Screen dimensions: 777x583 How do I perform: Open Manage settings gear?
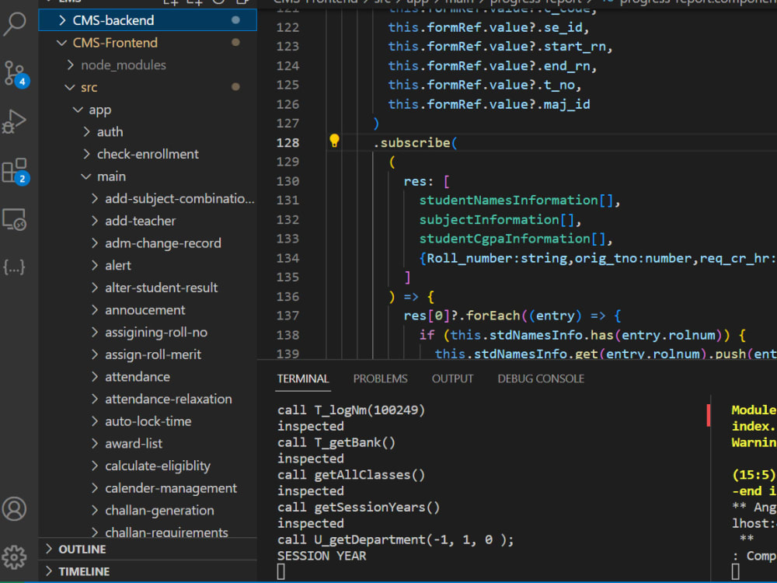16,557
